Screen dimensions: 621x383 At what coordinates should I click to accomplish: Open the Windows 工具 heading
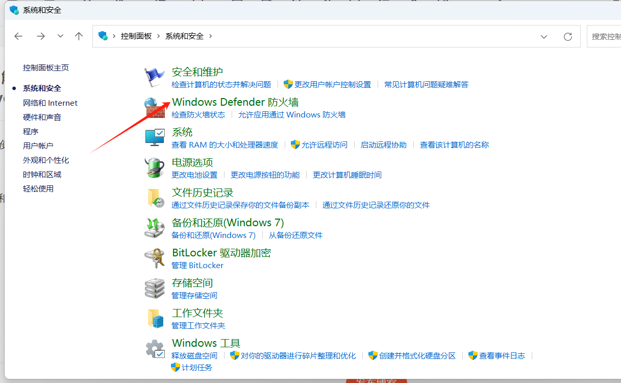point(206,343)
